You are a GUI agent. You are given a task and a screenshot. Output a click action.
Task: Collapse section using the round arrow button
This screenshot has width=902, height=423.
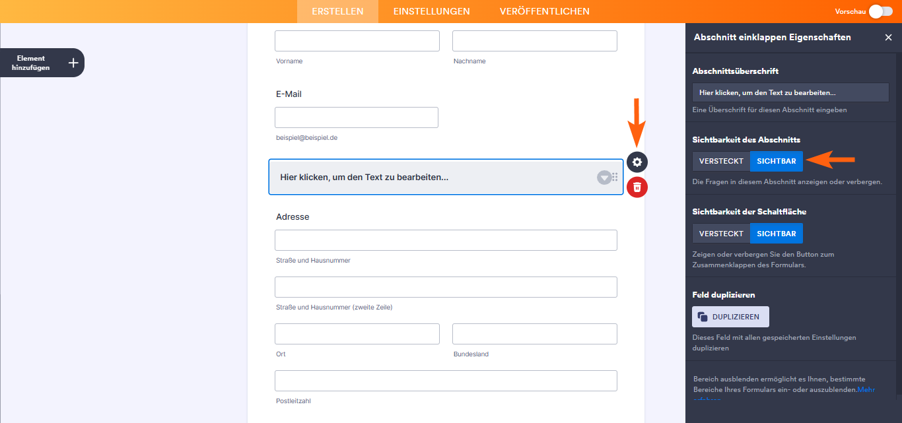pos(604,177)
